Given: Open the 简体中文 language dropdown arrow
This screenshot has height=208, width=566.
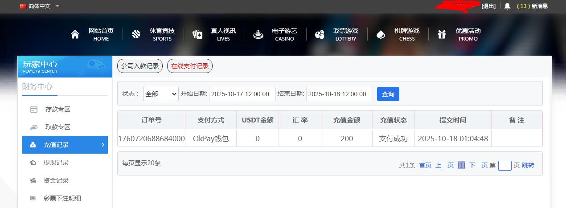Looking at the screenshot, I should (58, 6).
